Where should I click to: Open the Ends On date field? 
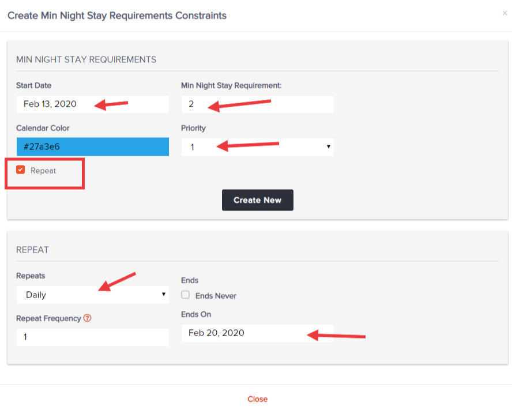point(257,333)
